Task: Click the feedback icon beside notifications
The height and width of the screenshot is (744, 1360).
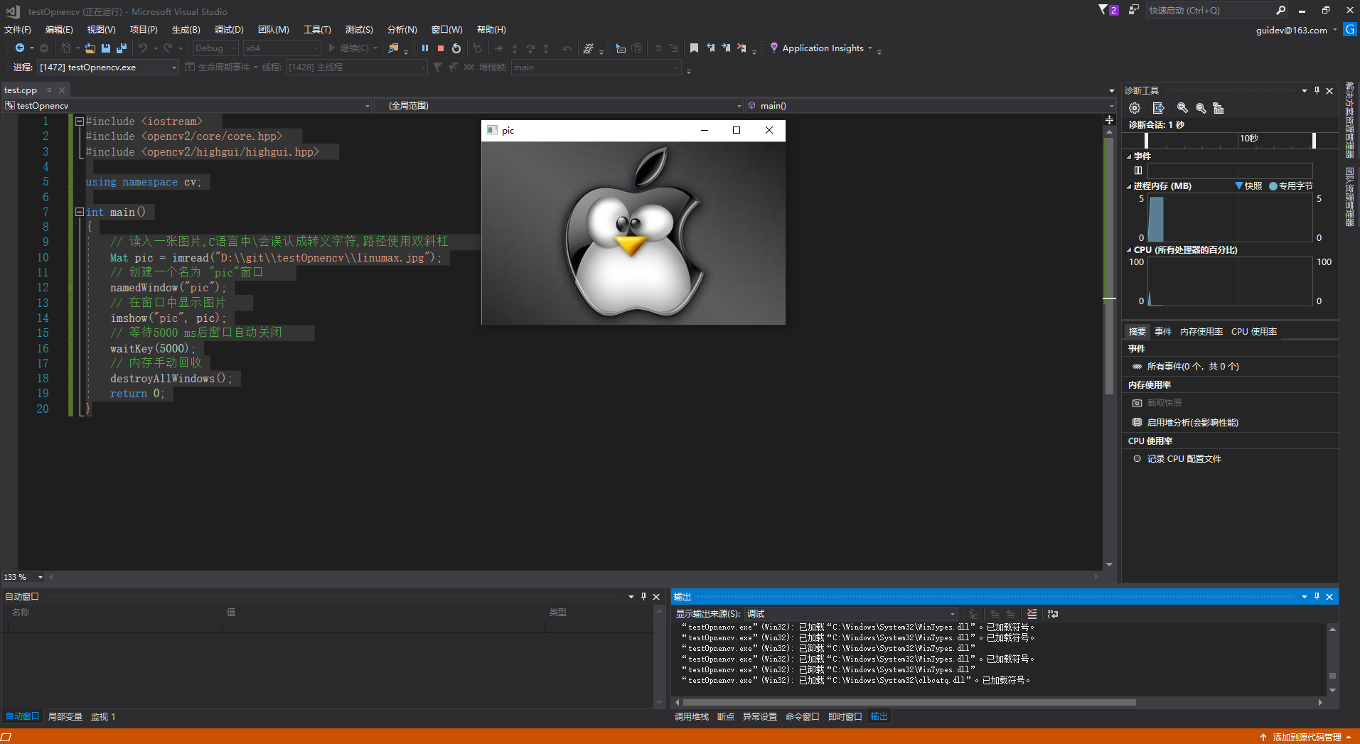Action: [1133, 10]
